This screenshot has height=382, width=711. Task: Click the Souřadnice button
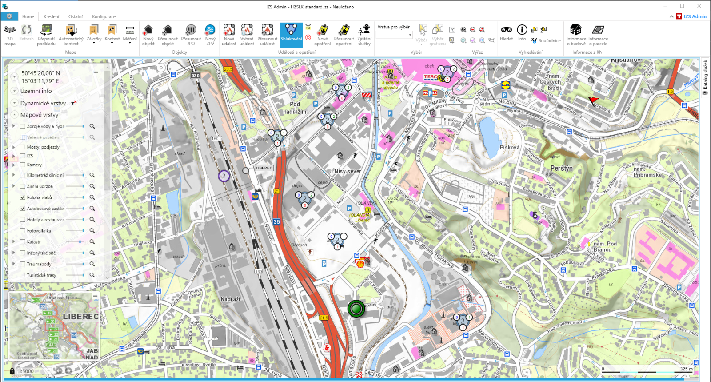[x=546, y=40]
